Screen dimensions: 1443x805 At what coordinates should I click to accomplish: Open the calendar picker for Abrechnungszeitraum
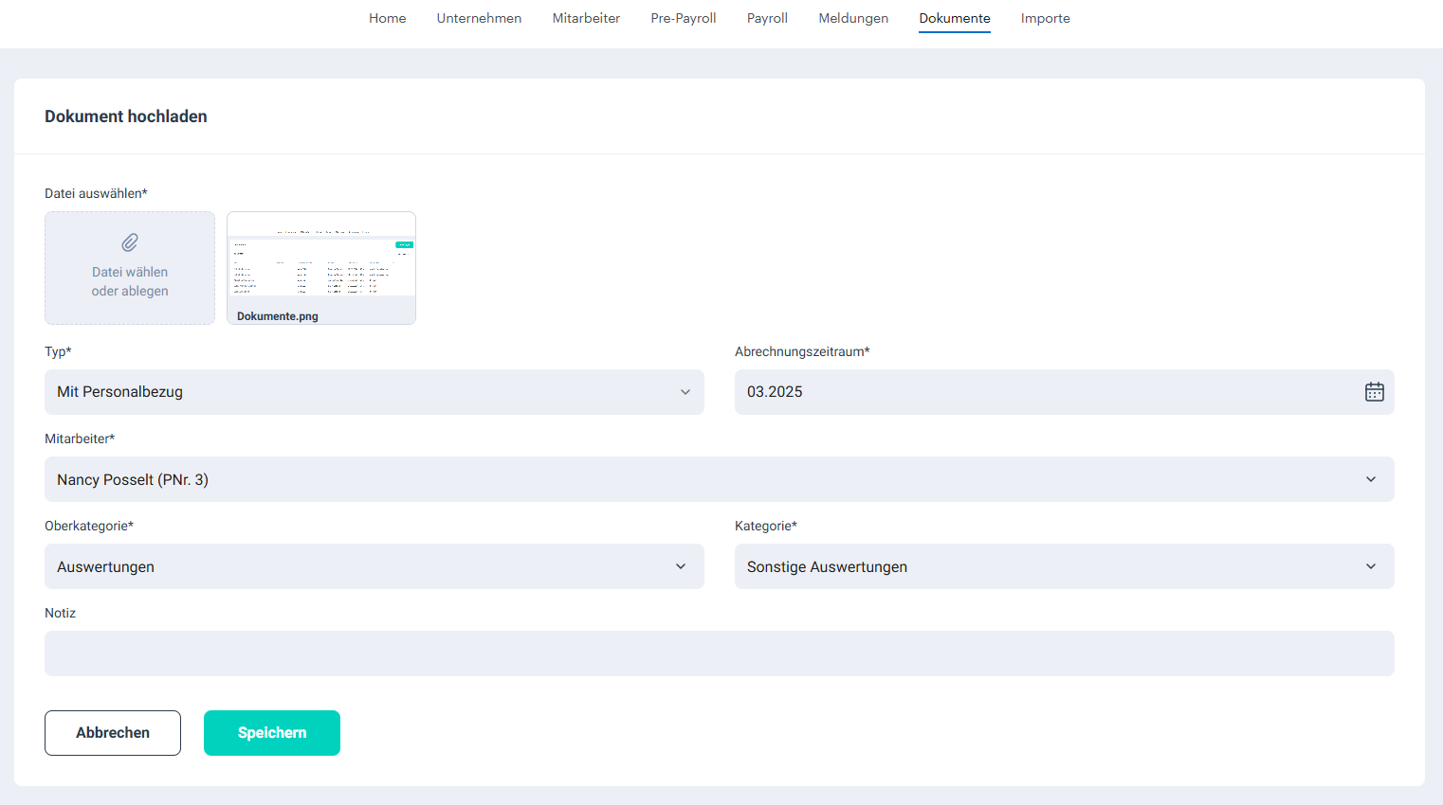coord(1374,392)
